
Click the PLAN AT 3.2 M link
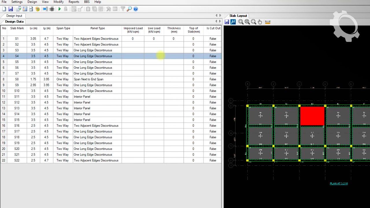(x=338, y=183)
